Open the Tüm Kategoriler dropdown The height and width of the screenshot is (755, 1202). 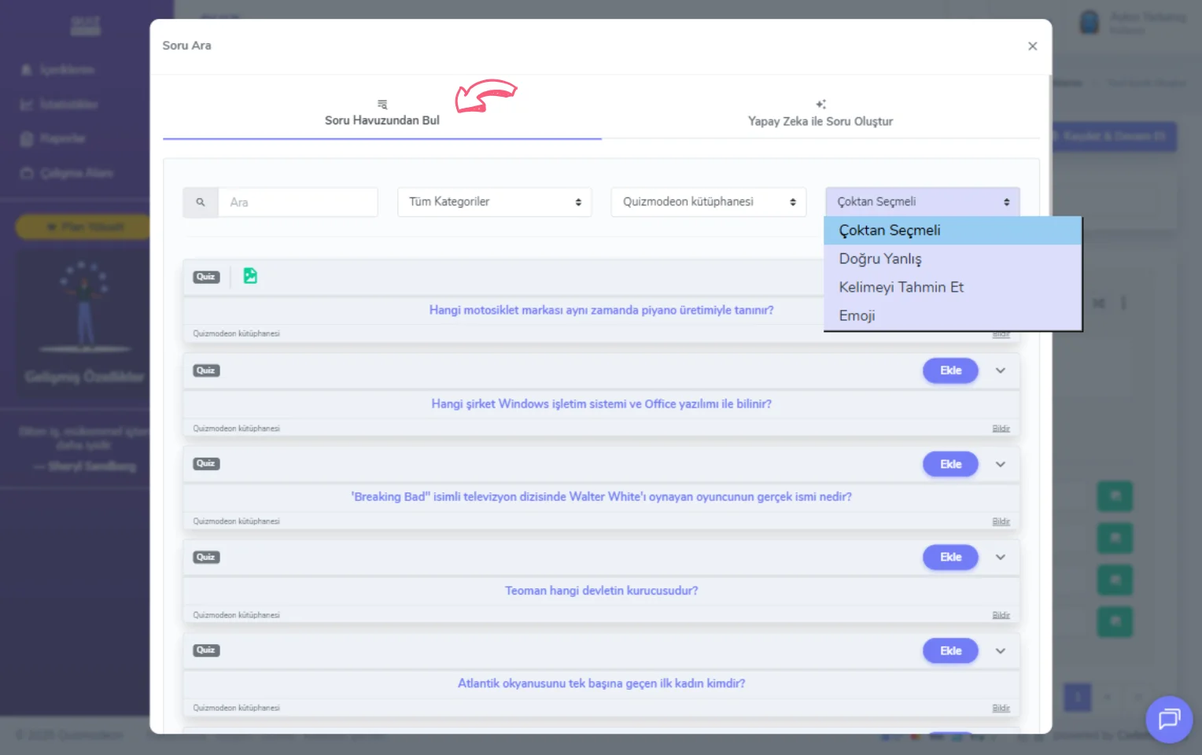click(x=494, y=202)
